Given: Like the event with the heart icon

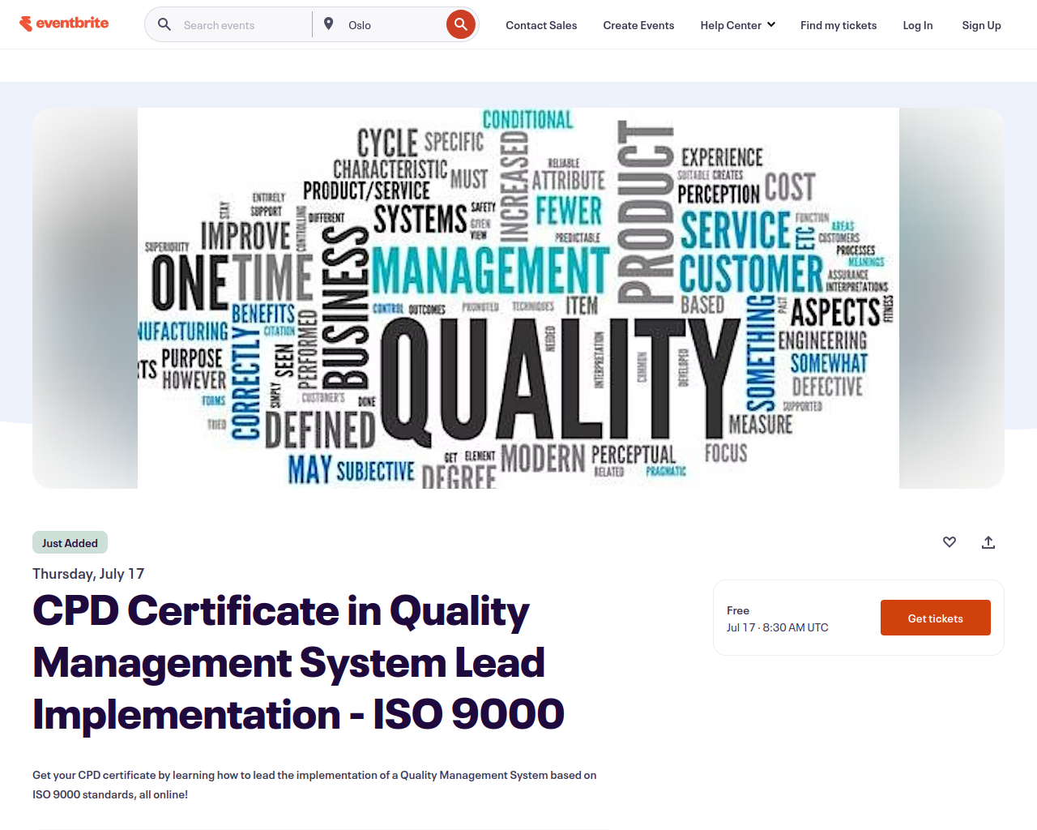Looking at the screenshot, I should (x=950, y=542).
